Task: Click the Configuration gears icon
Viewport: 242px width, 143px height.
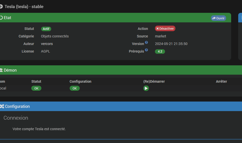Action: point(2,106)
